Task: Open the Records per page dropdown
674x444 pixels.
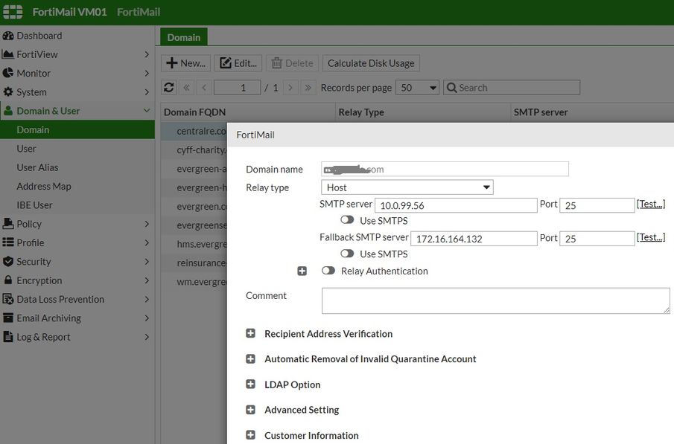Action: (x=418, y=88)
